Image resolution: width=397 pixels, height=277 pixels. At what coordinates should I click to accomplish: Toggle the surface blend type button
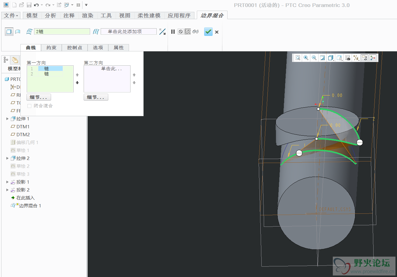pos(9,31)
